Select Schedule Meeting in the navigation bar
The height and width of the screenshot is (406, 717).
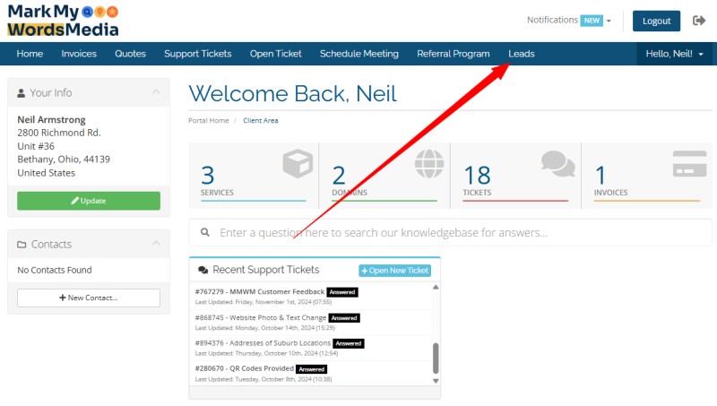[x=359, y=54]
